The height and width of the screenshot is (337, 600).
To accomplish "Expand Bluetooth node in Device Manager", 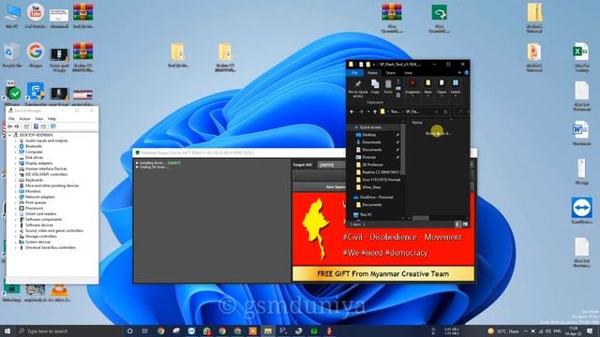I will [x=16, y=146].
